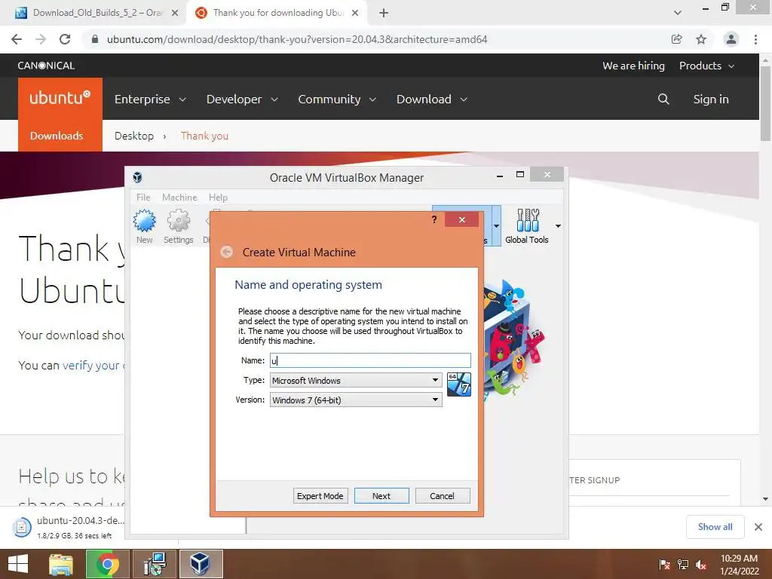Screen dimensions: 772x579
Task: Click the VirtualBox cube icon in title bar
Action: (x=138, y=177)
